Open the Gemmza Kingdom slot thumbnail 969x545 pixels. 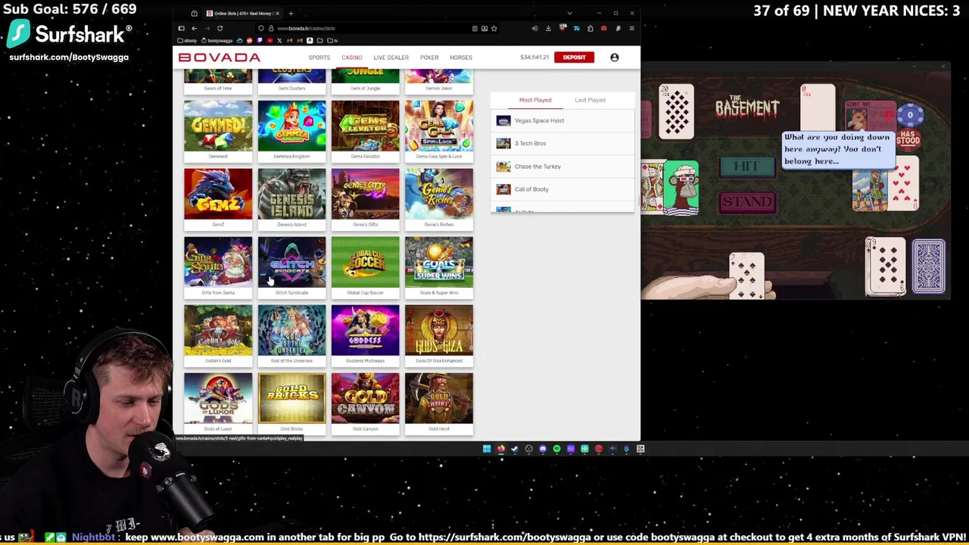coord(291,126)
